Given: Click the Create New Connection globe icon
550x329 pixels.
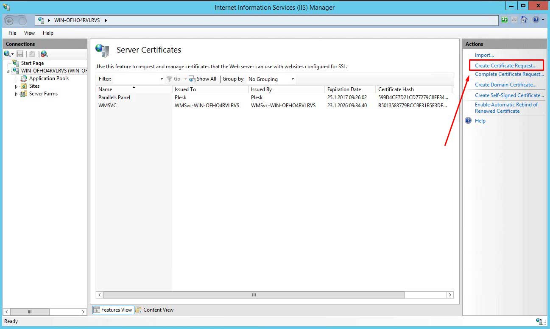Looking at the screenshot, I should click(7, 54).
